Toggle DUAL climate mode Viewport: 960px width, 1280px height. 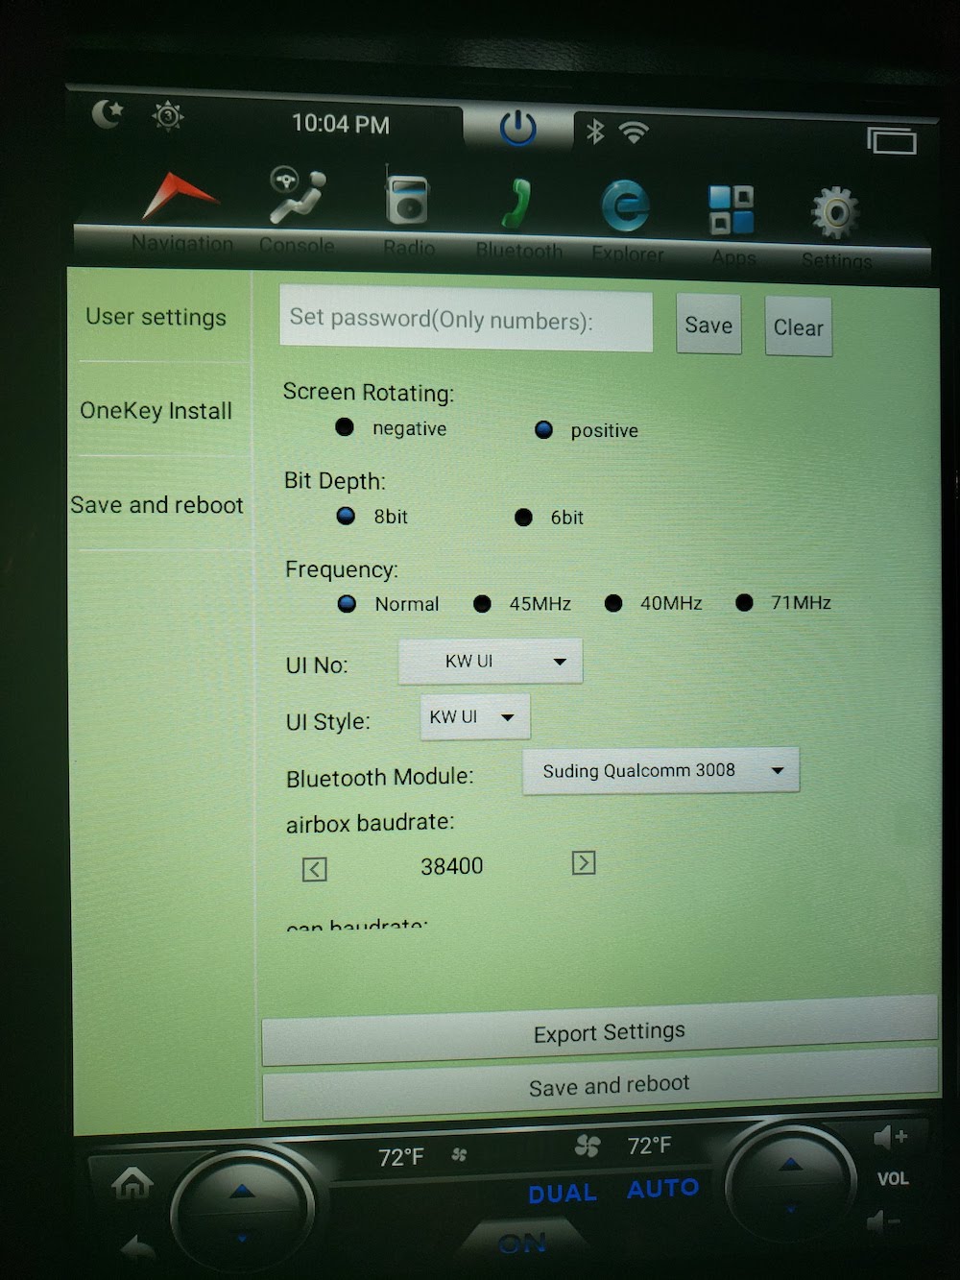563,1194
